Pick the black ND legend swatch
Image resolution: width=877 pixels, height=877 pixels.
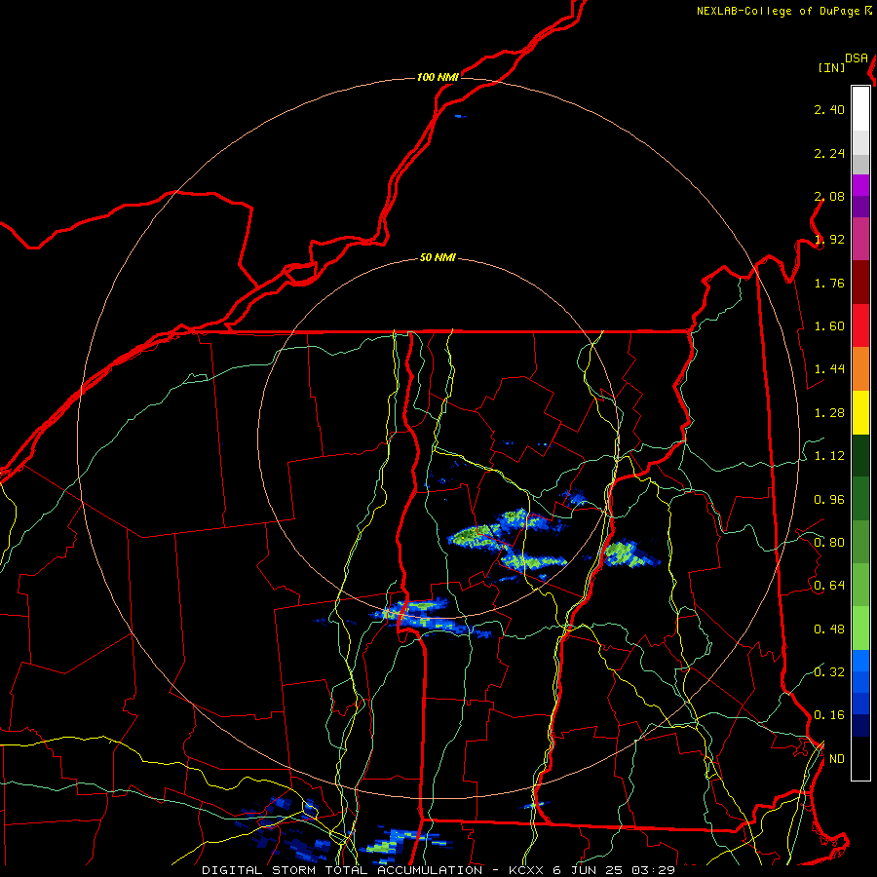[860, 758]
